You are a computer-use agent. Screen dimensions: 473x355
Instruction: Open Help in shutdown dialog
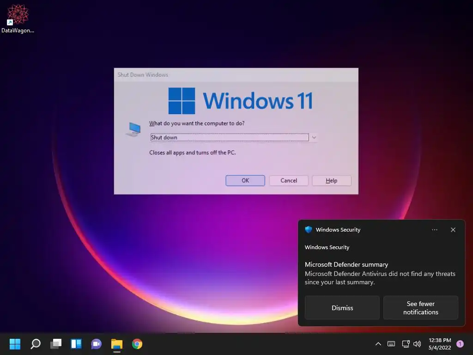coord(332,181)
